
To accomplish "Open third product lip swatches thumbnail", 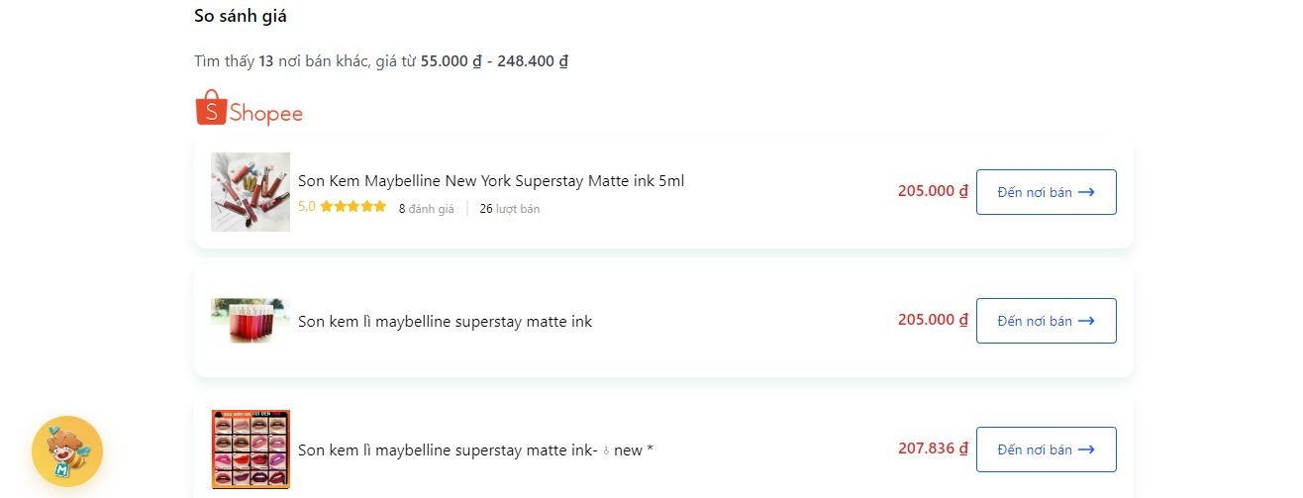I will click(x=251, y=449).
